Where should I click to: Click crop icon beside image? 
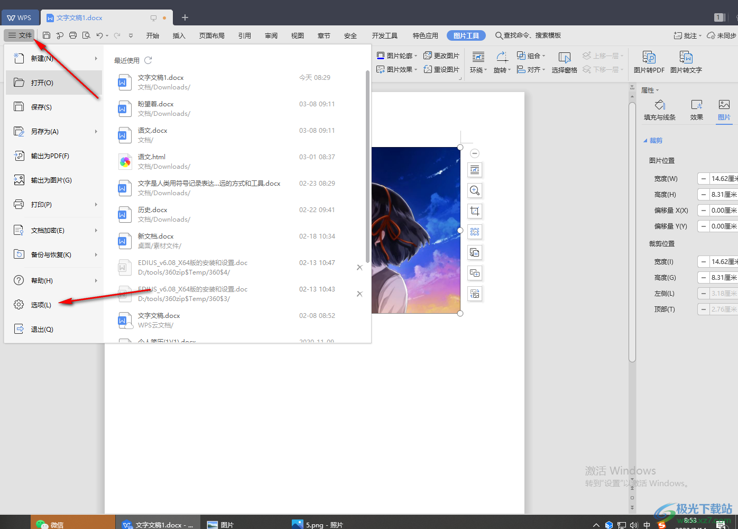[x=475, y=211]
